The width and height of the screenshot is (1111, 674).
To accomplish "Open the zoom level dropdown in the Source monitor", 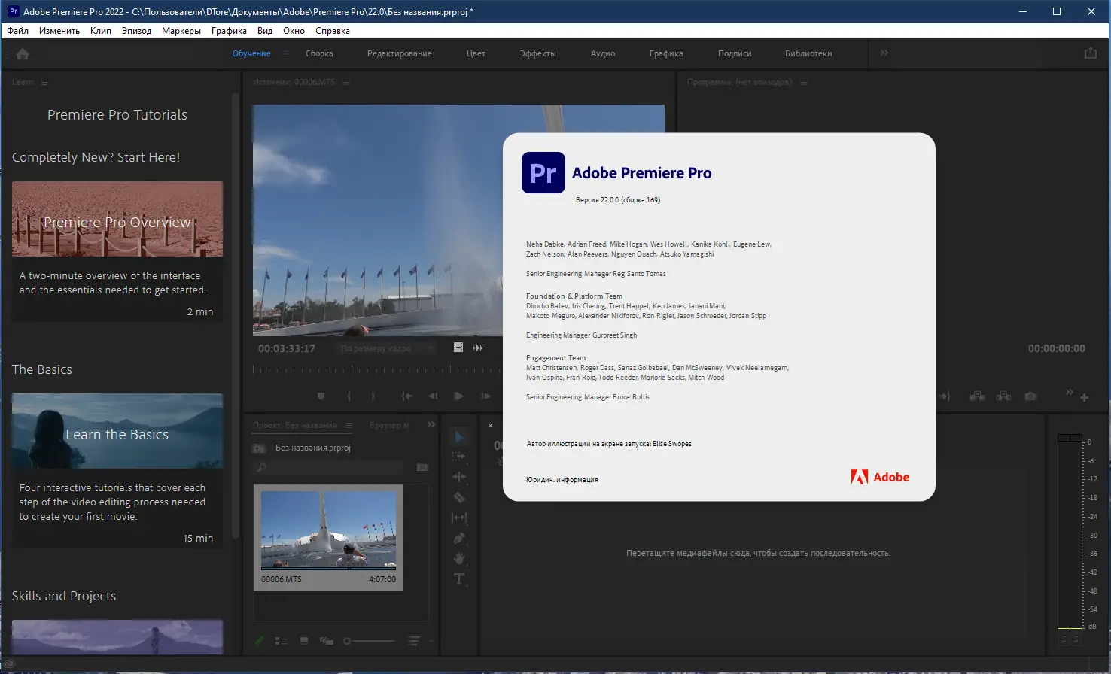I will tap(387, 348).
